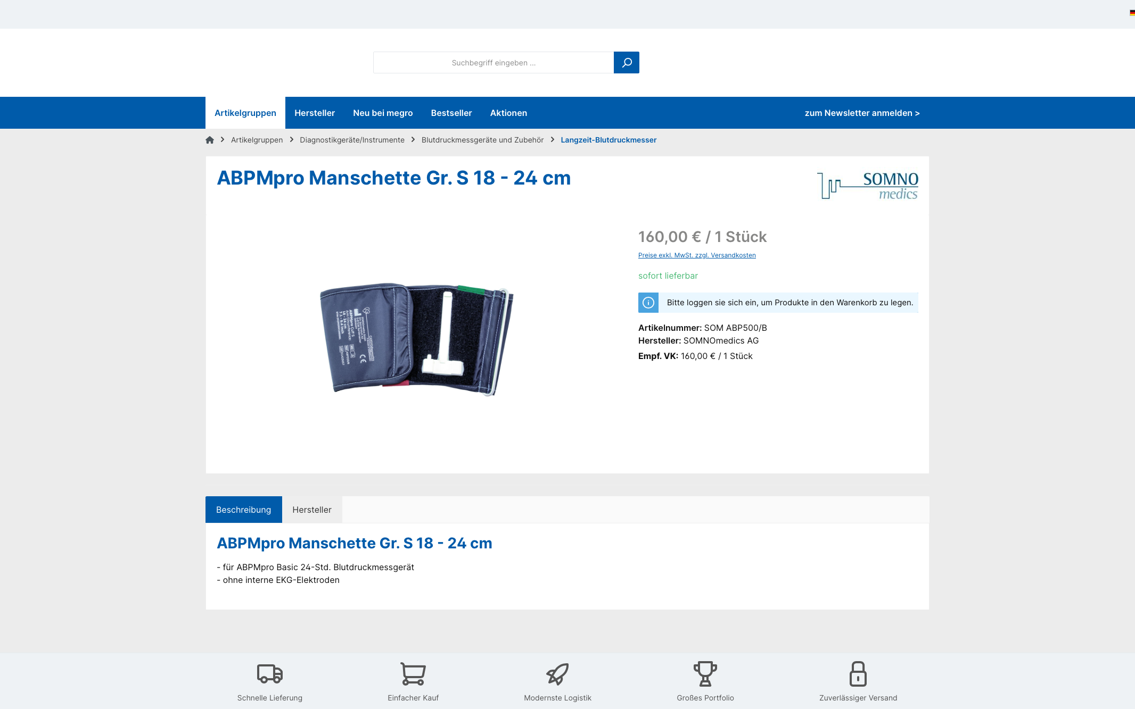
Task: Click the Großes Portfolio label
Action: click(x=705, y=698)
